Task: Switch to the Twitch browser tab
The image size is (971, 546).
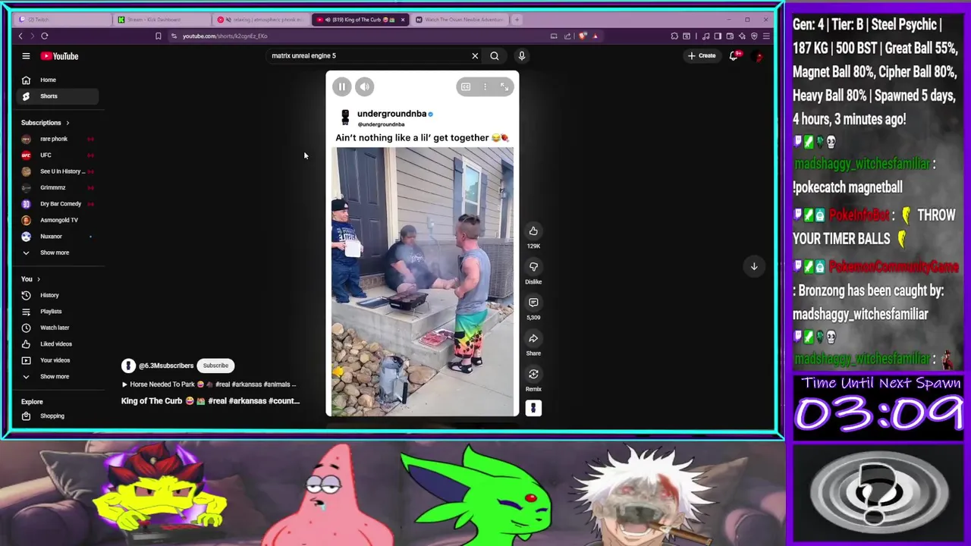Action: 64,19
